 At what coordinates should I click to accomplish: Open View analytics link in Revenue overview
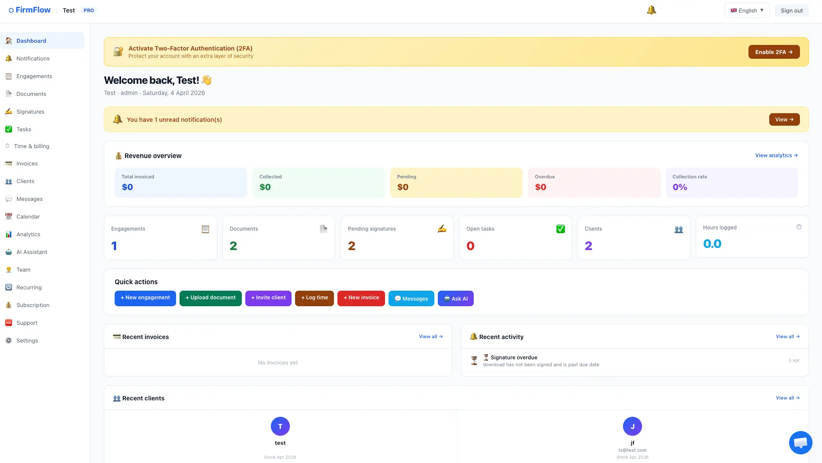tap(776, 155)
